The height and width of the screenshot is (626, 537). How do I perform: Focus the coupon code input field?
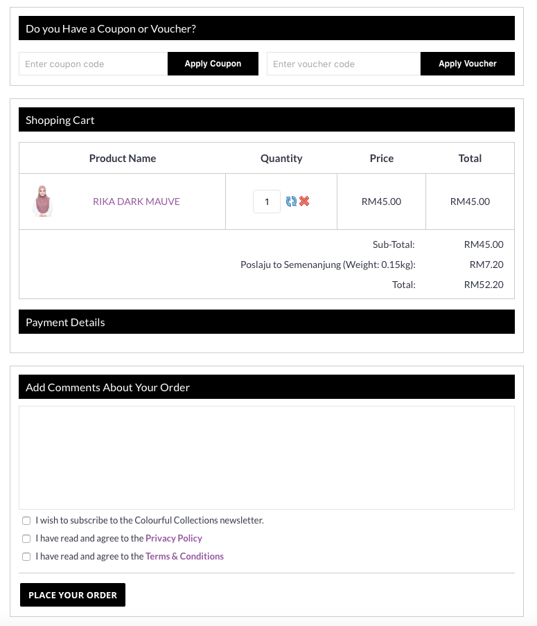coord(93,64)
